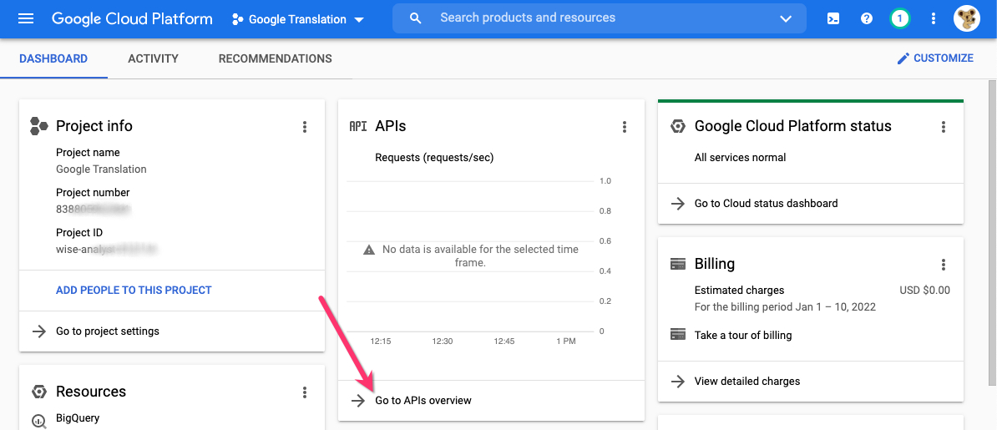The image size is (997, 430).
Task: Click Add People to This Project
Action: [134, 290]
